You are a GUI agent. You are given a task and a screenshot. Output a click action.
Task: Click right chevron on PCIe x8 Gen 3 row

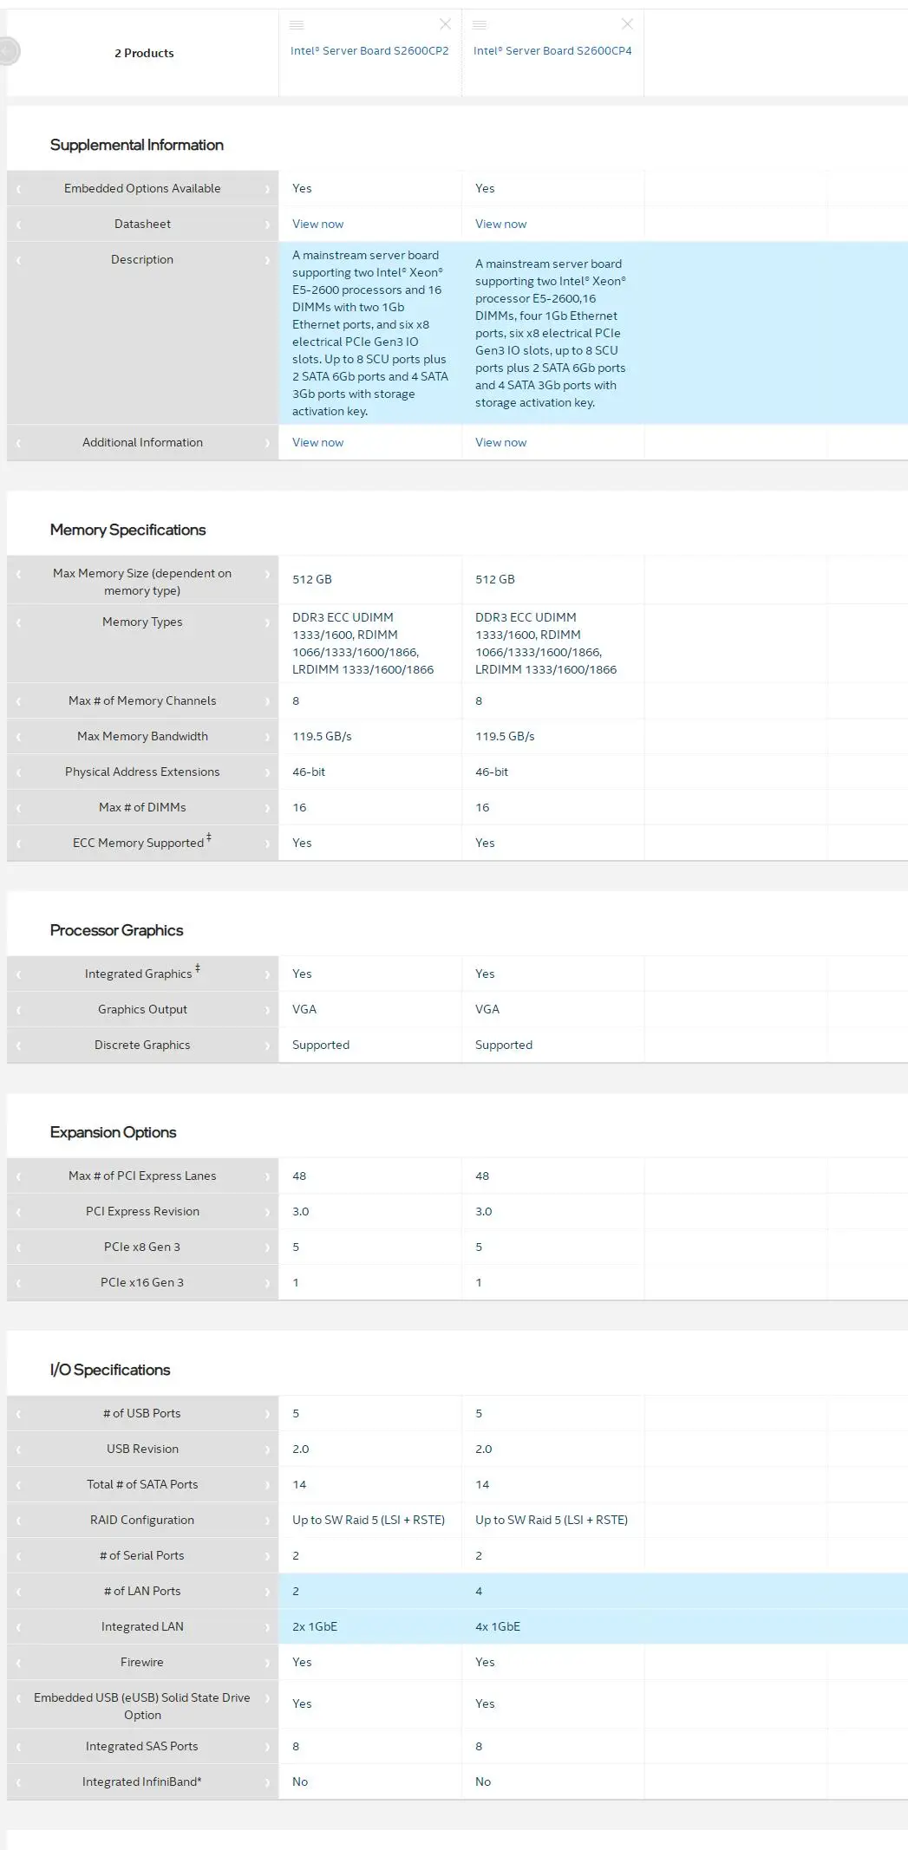267,1247
